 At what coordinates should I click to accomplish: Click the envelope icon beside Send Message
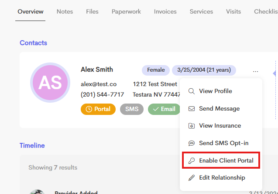click(x=192, y=109)
